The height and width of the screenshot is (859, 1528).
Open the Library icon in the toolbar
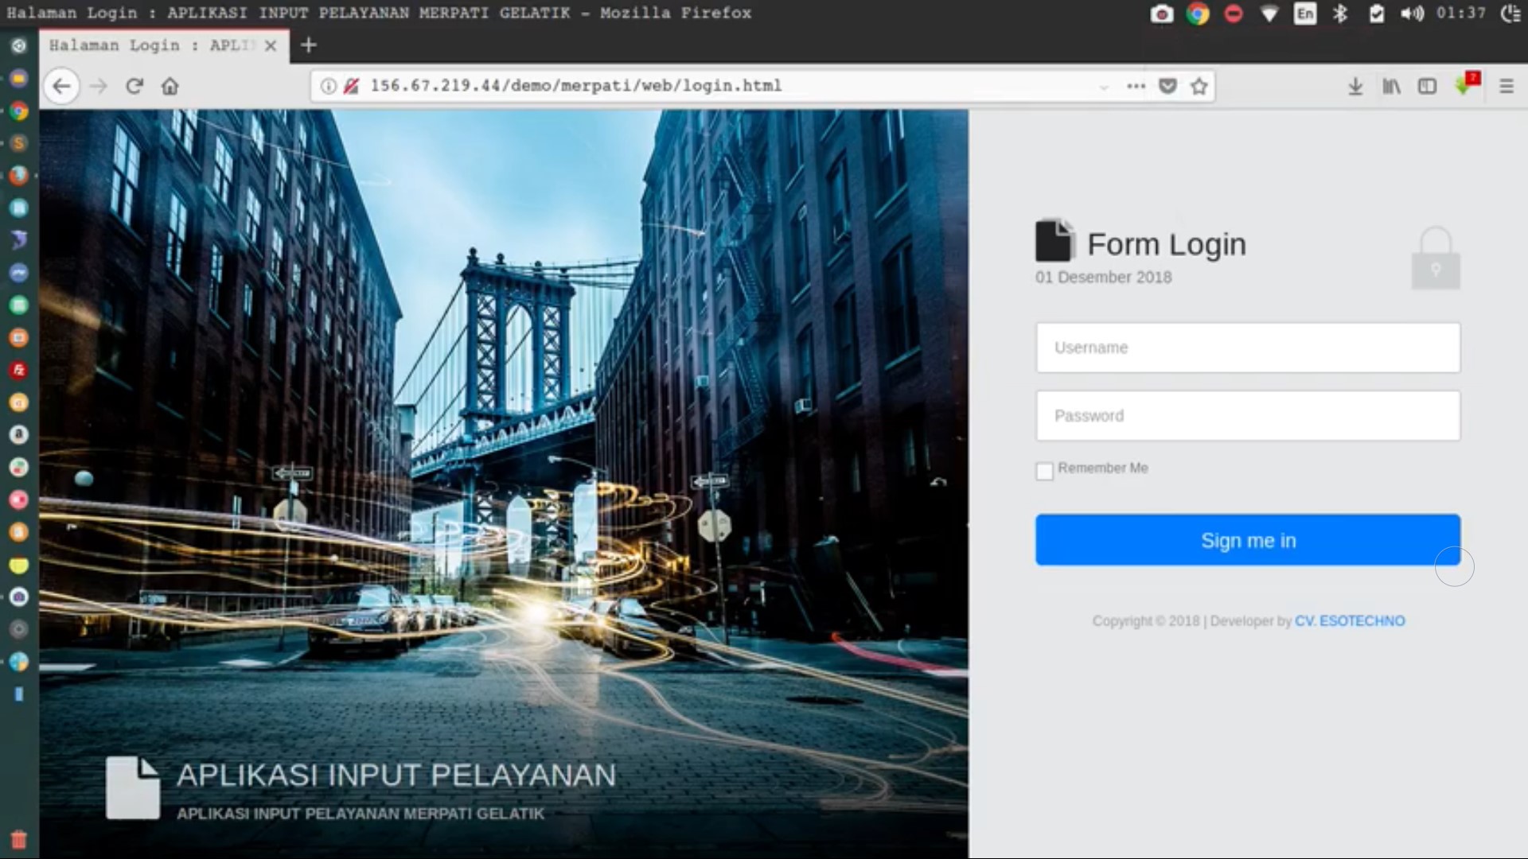1391,86
